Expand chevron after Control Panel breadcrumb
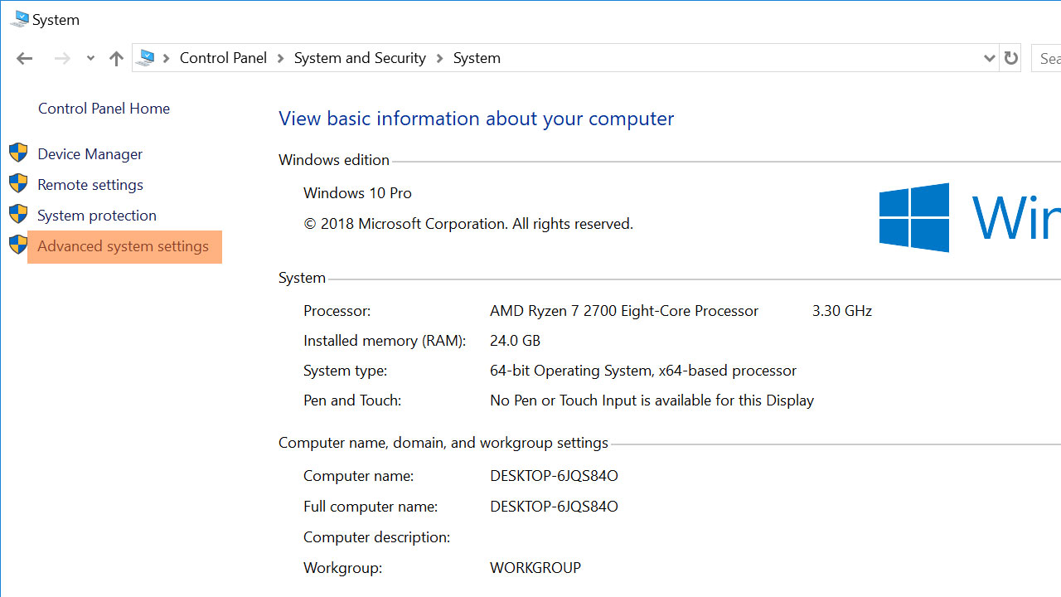This screenshot has height=597, width=1061. [x=280, y=58]
